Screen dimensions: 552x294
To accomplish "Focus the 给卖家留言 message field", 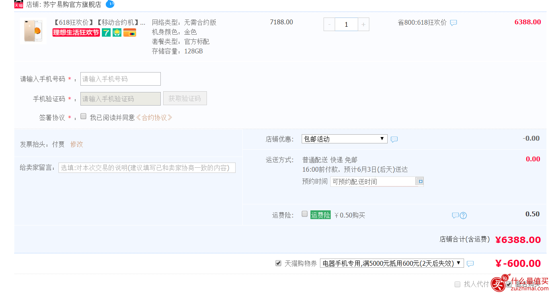I will [147, 168].
